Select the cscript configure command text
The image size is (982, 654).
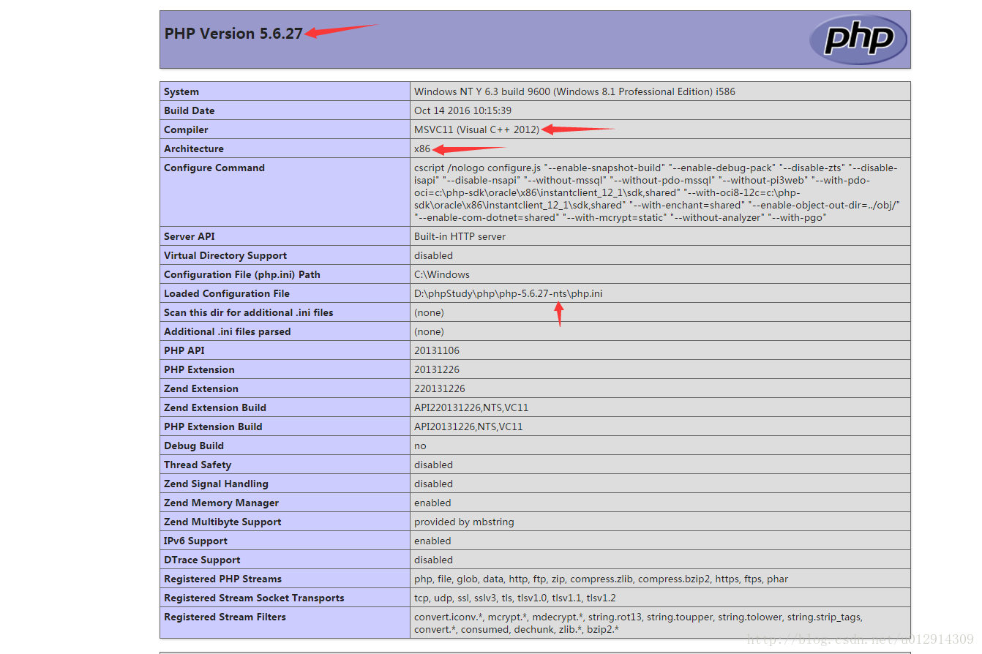(657, 192)
